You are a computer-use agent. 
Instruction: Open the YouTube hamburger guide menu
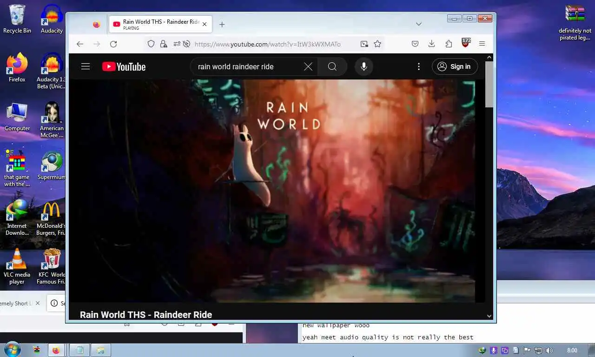tap(86, 66)
